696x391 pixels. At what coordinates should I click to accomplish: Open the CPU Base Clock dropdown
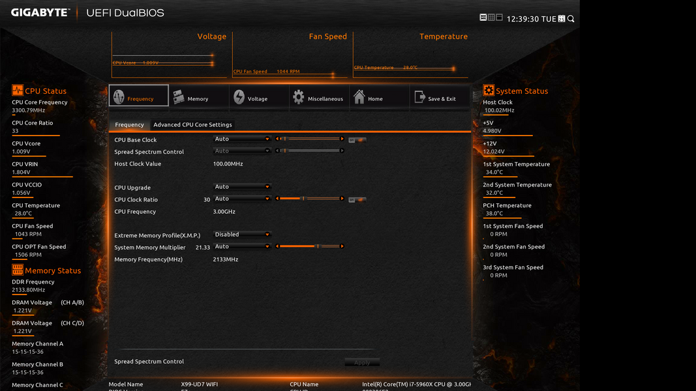click(242, 139)
